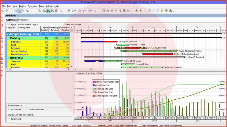Open the Layout: Classic Schedule Layout dropdown
227x127 pixels.
point(9,25)
